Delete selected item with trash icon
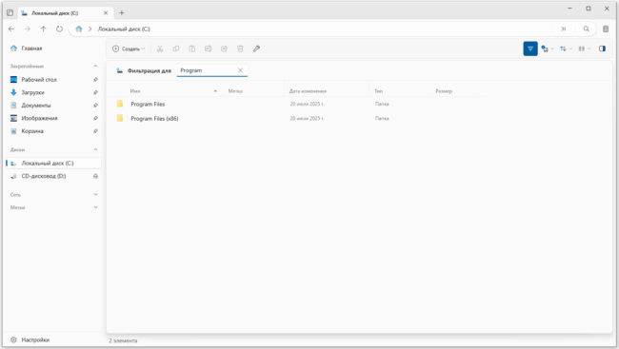This screenshot has height=349, width=619. coord(240,48)
